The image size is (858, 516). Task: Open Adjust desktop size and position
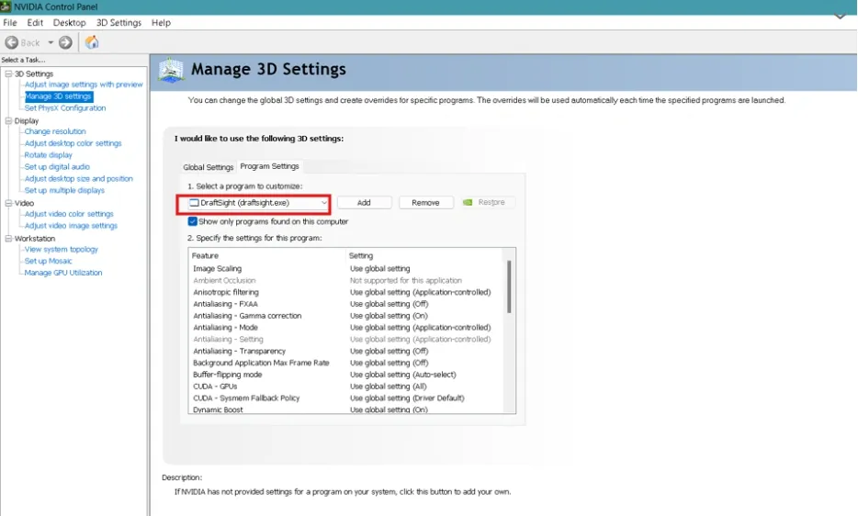79,178
